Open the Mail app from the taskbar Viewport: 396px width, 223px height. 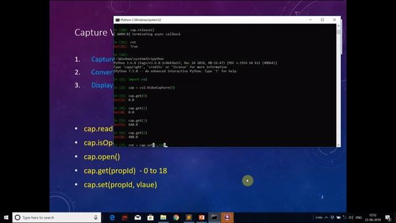click(137, 217)
